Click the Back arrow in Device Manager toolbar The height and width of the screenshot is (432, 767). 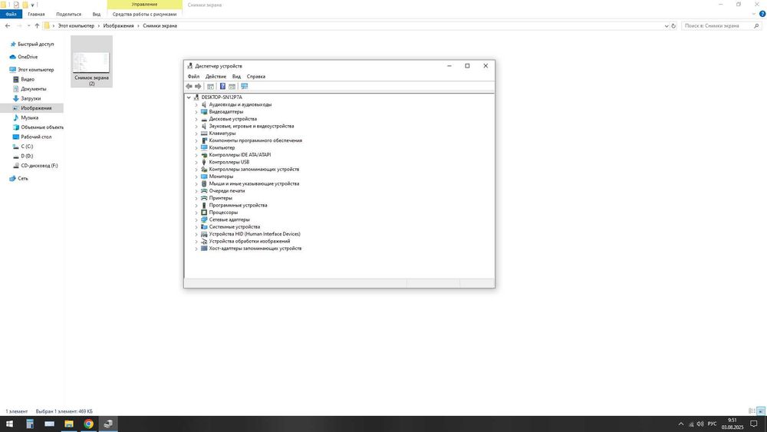tap(189, 87)
